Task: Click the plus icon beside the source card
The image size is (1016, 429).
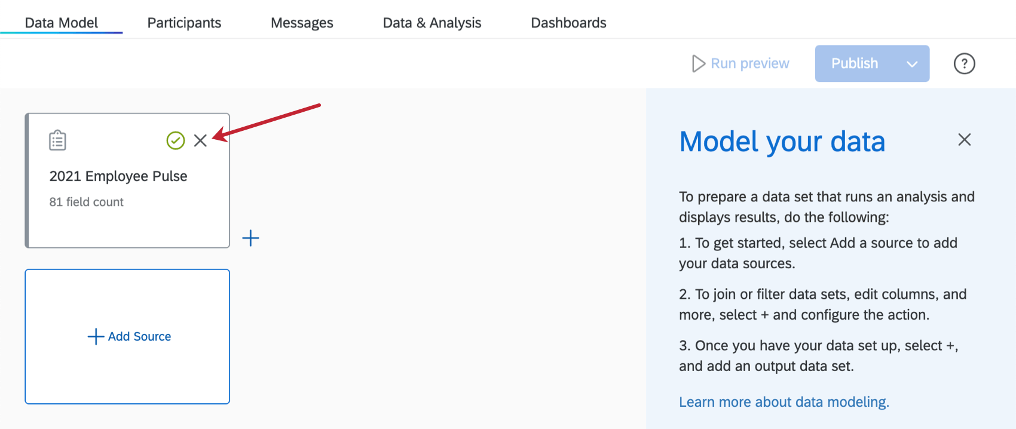Action: pos(250,238)
